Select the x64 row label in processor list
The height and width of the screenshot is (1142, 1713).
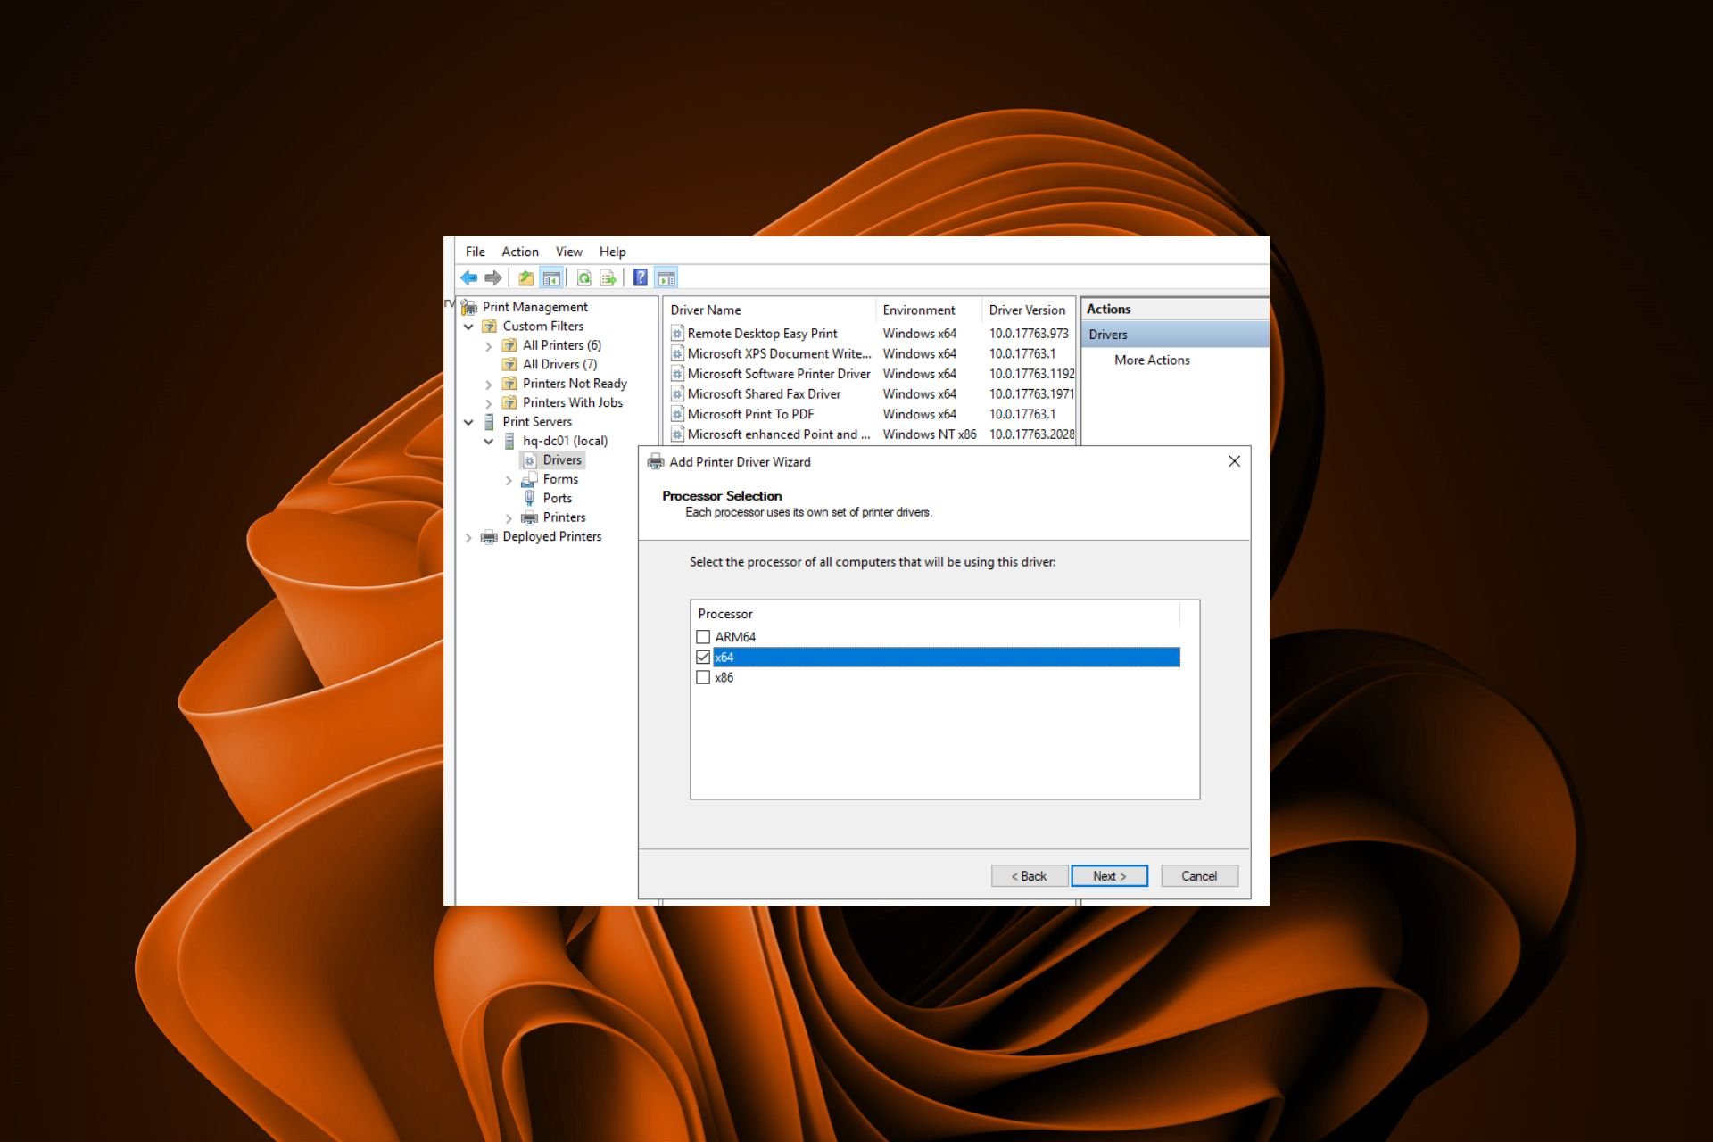pos(946,658)
